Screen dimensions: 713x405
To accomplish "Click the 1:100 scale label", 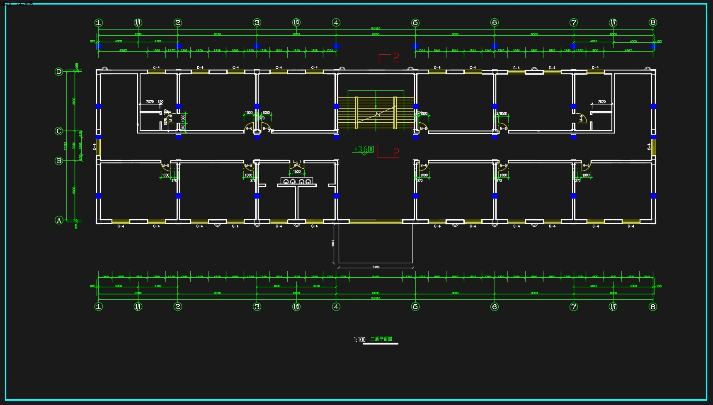I will point(359,340).
